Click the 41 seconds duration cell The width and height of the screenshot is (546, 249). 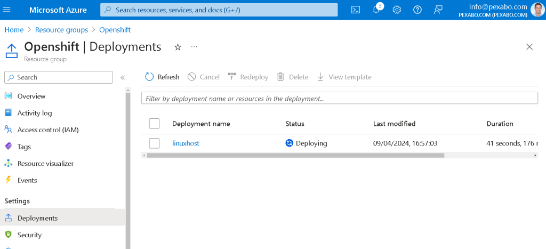512,143
